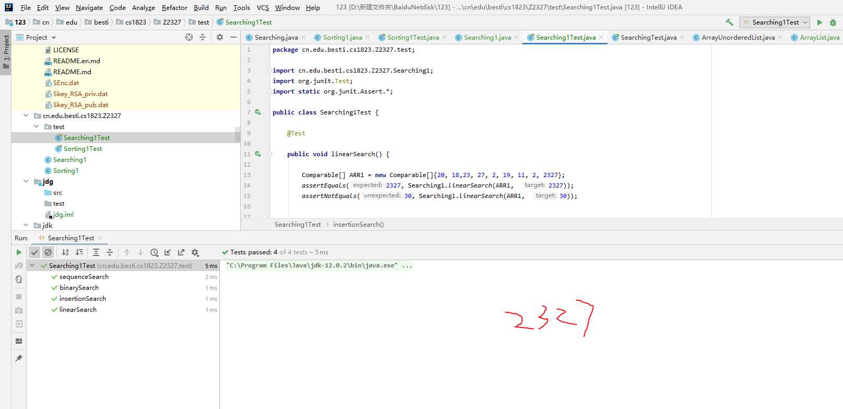Image resolution: width=843 pixels, height=409 pixels.
Task: Expand all test results icon
Action: coord(96,252)
